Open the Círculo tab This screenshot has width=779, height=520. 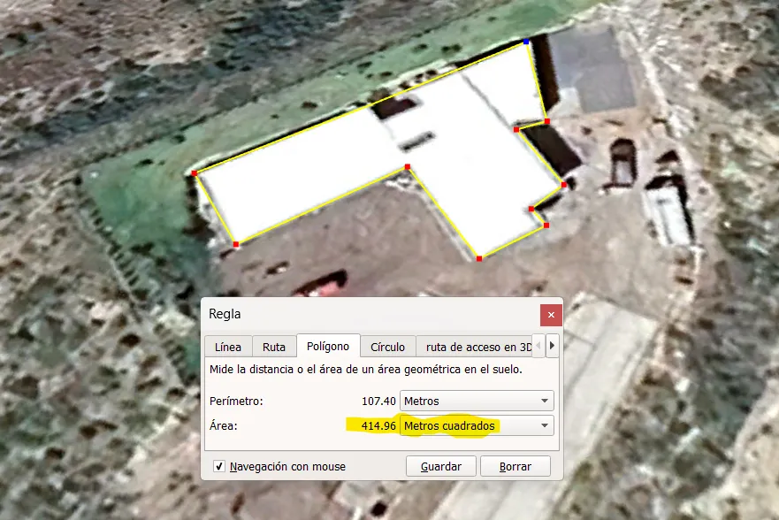click(x=387, y=346)
